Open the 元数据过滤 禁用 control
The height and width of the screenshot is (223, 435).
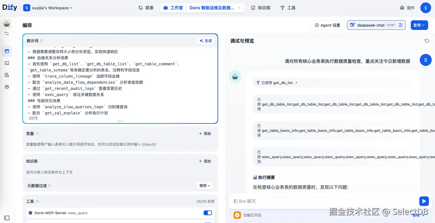click(205, 186)
